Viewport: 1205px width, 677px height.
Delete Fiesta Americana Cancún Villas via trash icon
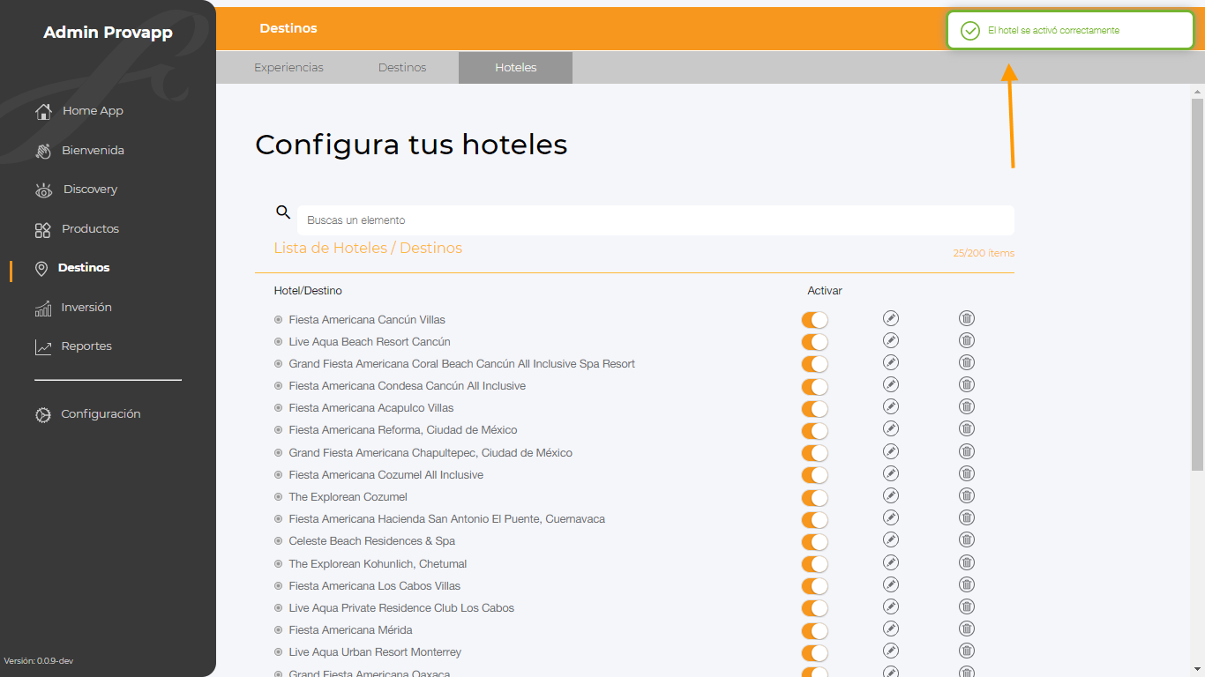[967, 318]
